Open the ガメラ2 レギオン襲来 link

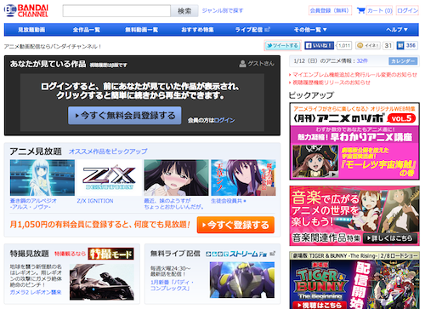tap(36, 292)
